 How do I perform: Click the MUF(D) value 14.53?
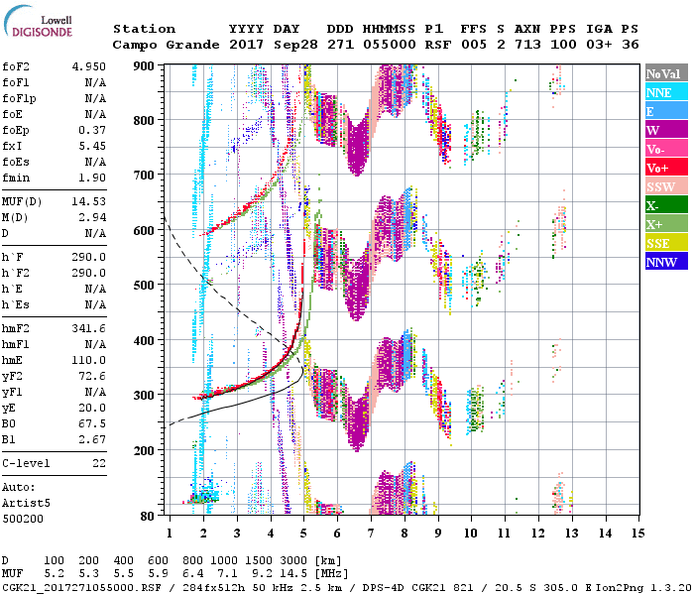(87, 202)
